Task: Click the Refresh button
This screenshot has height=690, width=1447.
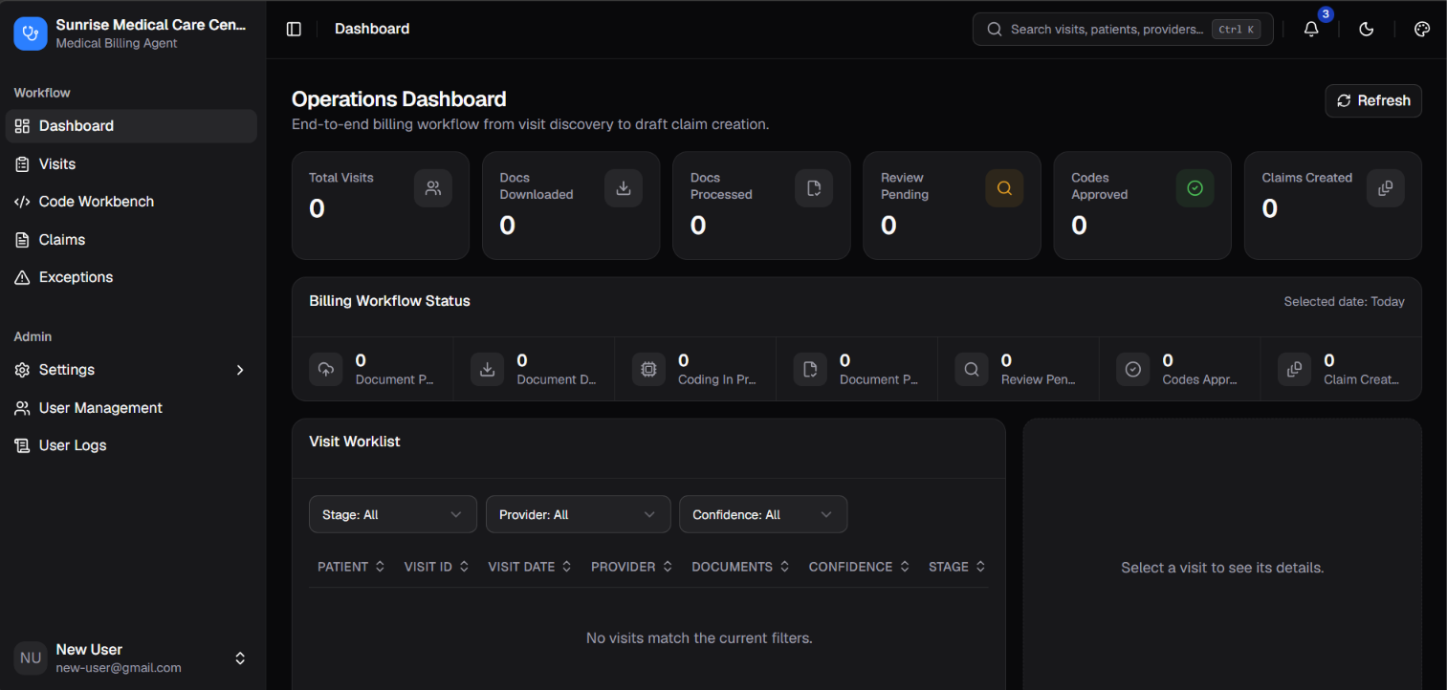Action: [x=1373, y=100]
